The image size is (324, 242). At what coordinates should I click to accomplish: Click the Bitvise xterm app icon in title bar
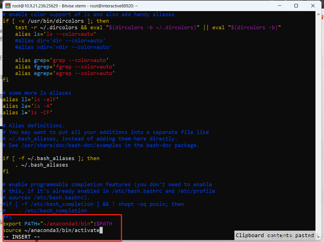[8, 6]
